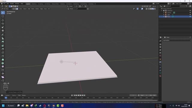
Task: Toggle X-ray view
Action: (x=147, y=9)
